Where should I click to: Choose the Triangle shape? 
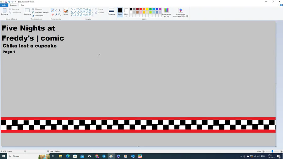tap(90, 9)
